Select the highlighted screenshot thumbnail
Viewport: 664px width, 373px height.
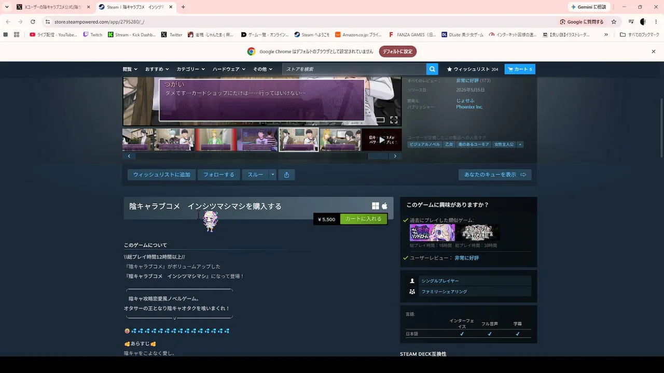(x=299, y=140)
